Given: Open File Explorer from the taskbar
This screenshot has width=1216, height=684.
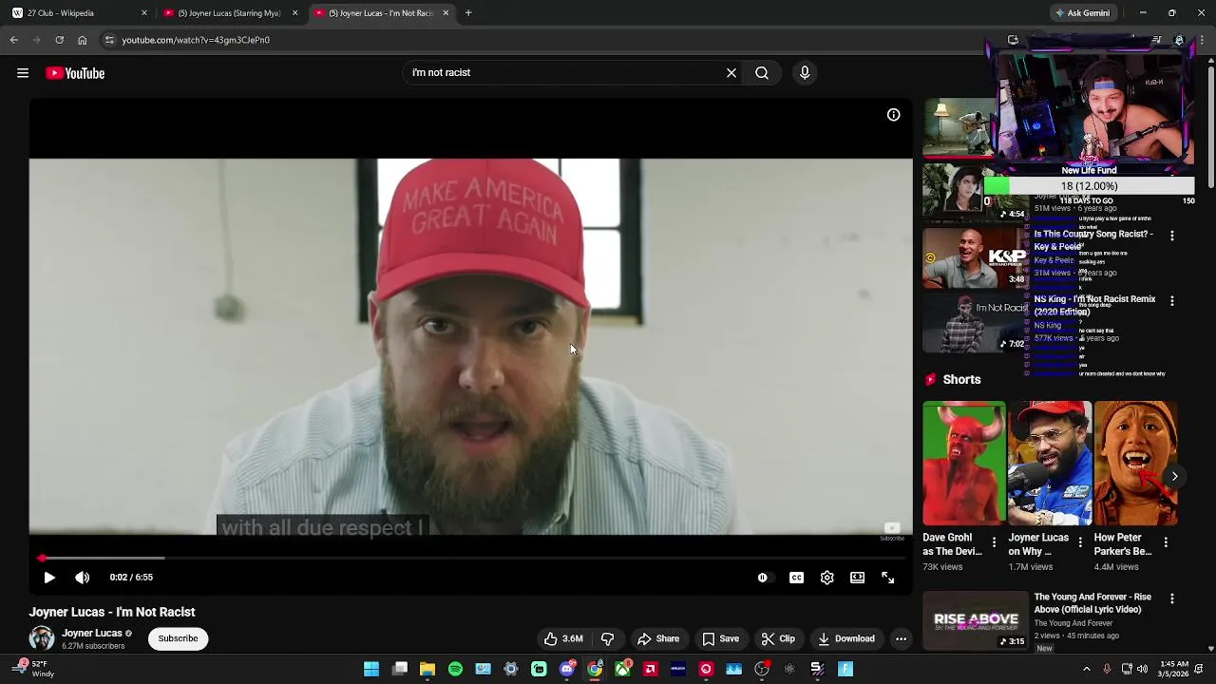Looking at the screenshot, I should pos(427,669).
